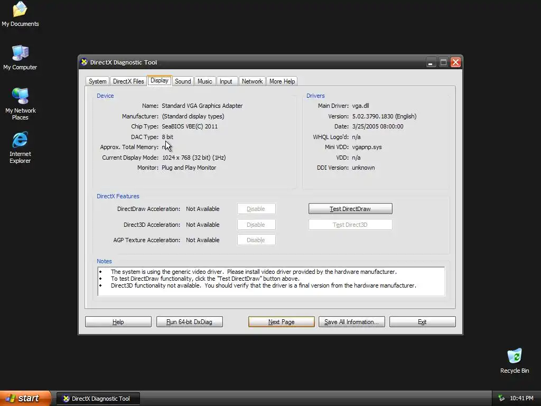Click the taskbar clock showing 10:41 PM
The width and height of the screenshot is (541, 406).
tap(521, 399)
